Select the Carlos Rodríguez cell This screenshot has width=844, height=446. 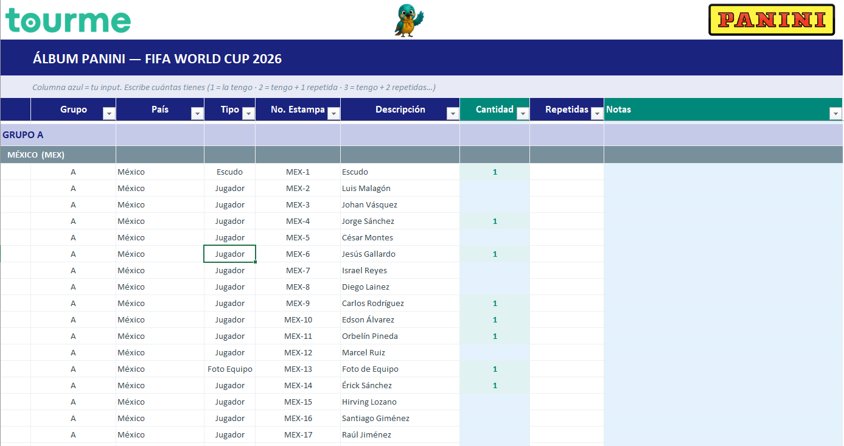pyautogui.click(x=400, y=304)
